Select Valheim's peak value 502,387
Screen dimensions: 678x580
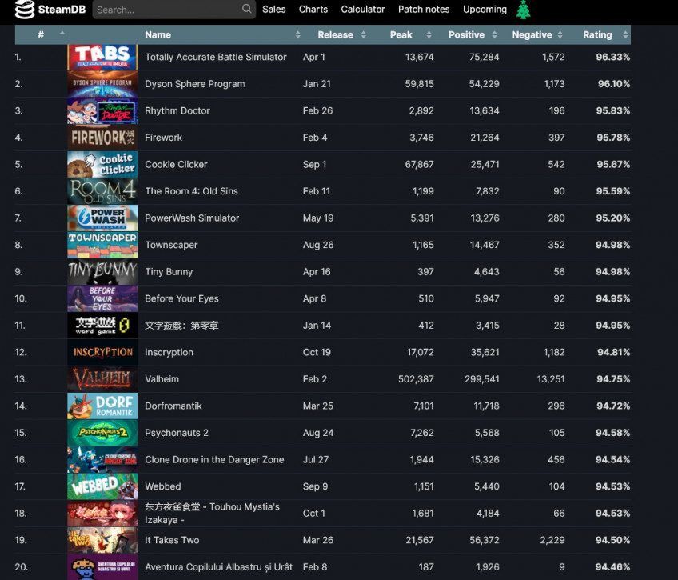[416, 379]
